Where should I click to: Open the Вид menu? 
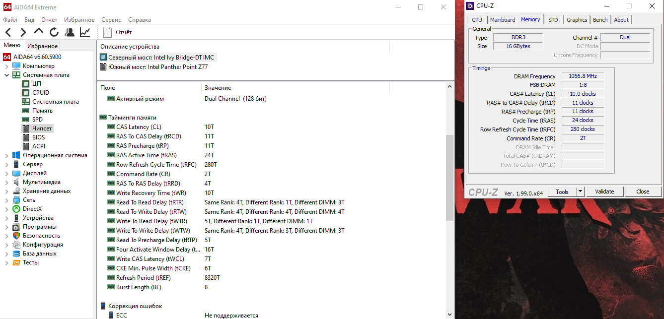point(29,20)
